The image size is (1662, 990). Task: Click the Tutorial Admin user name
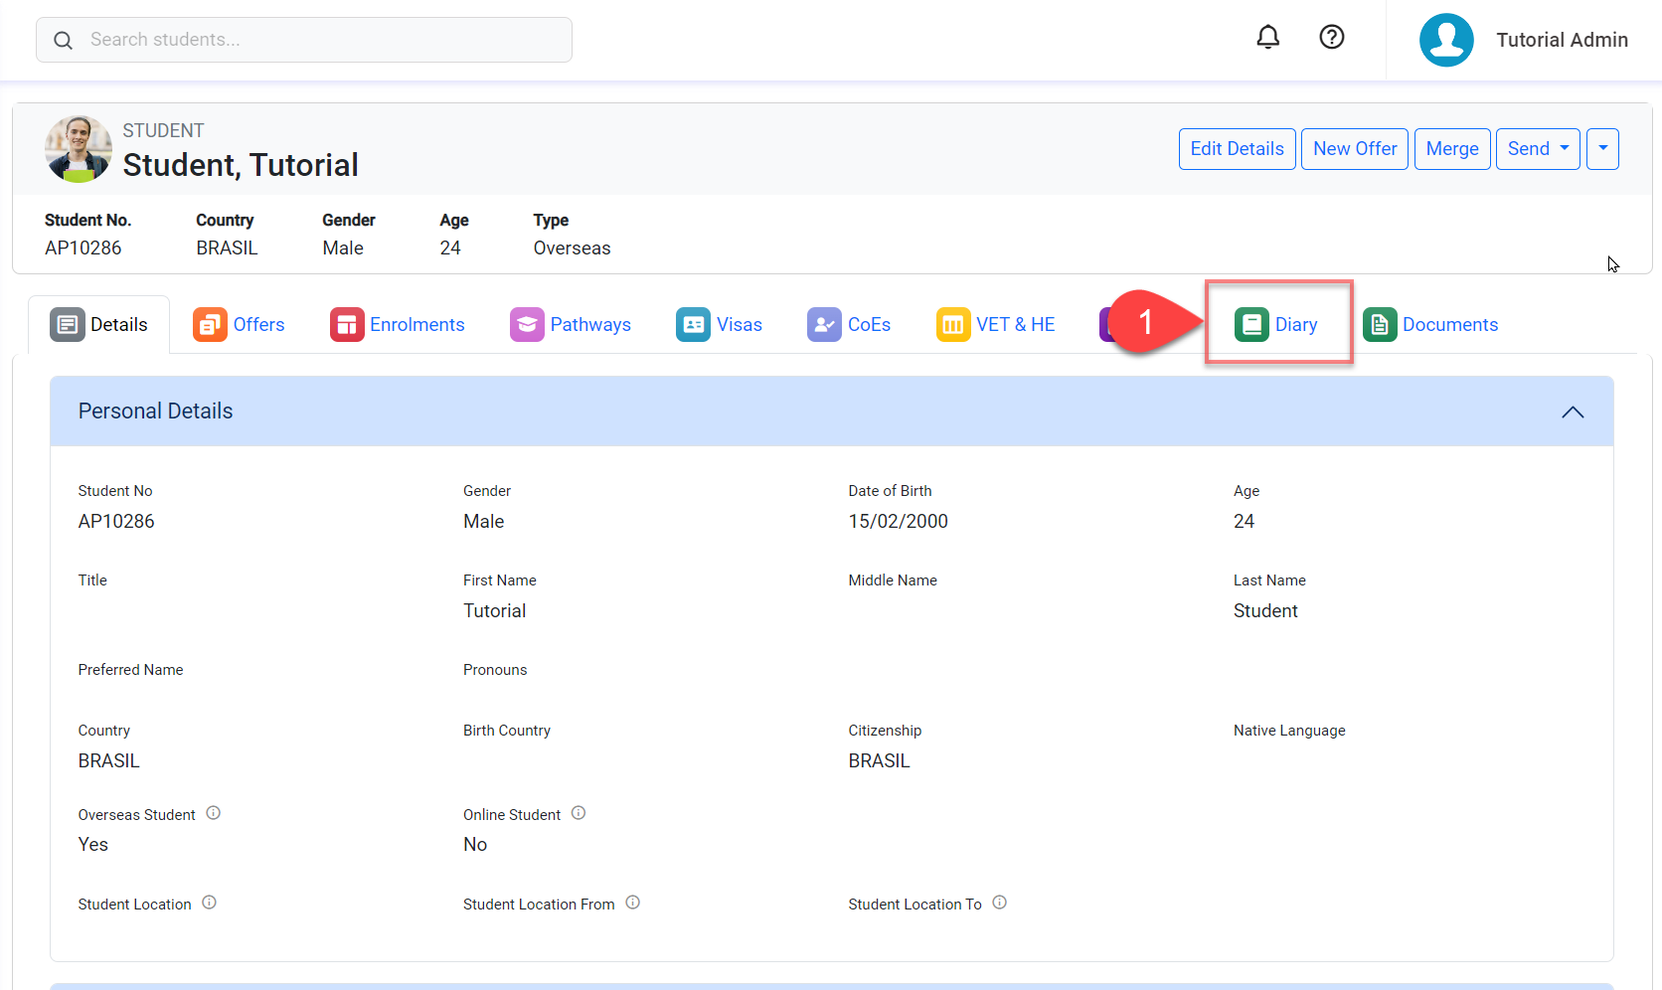point(1563,40)
